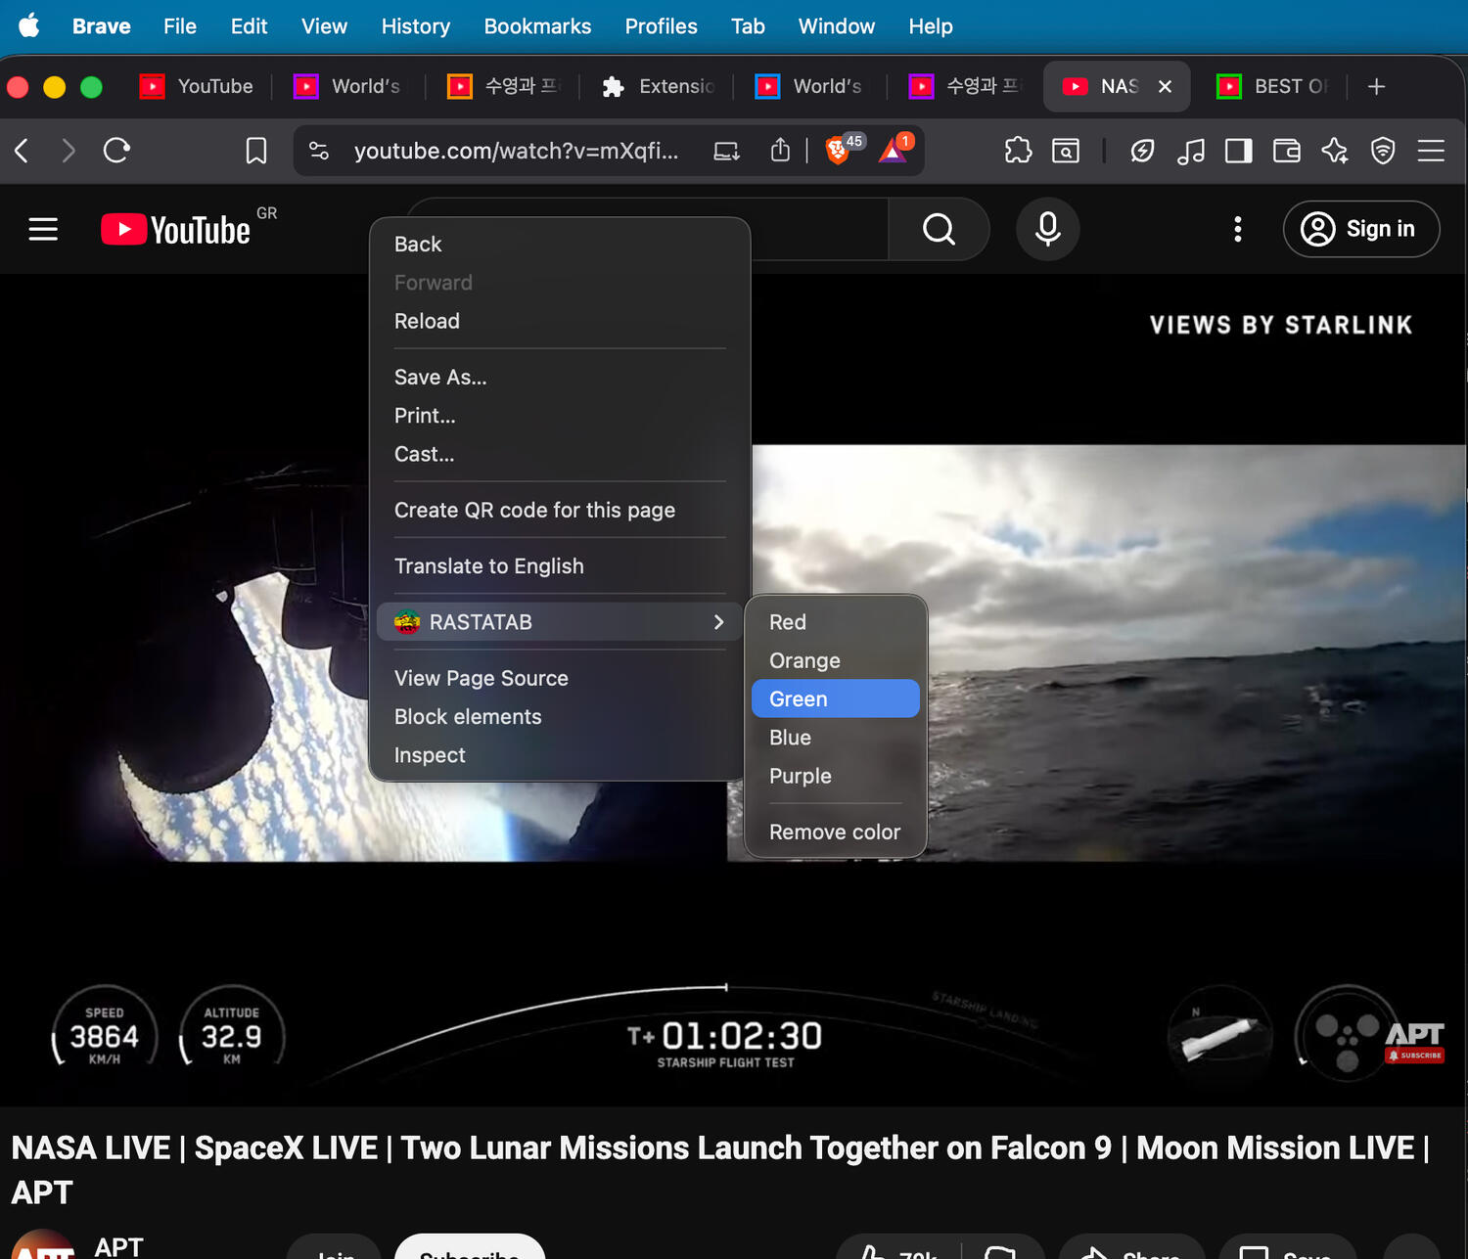The height and width of the screenshot is (1259, 1468).
Task: Toggle the Brave VPN shield icon
Action: click(1382, 151)
